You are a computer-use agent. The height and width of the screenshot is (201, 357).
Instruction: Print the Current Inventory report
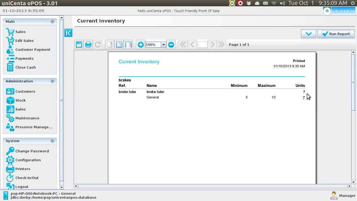[x=88, y=44]
